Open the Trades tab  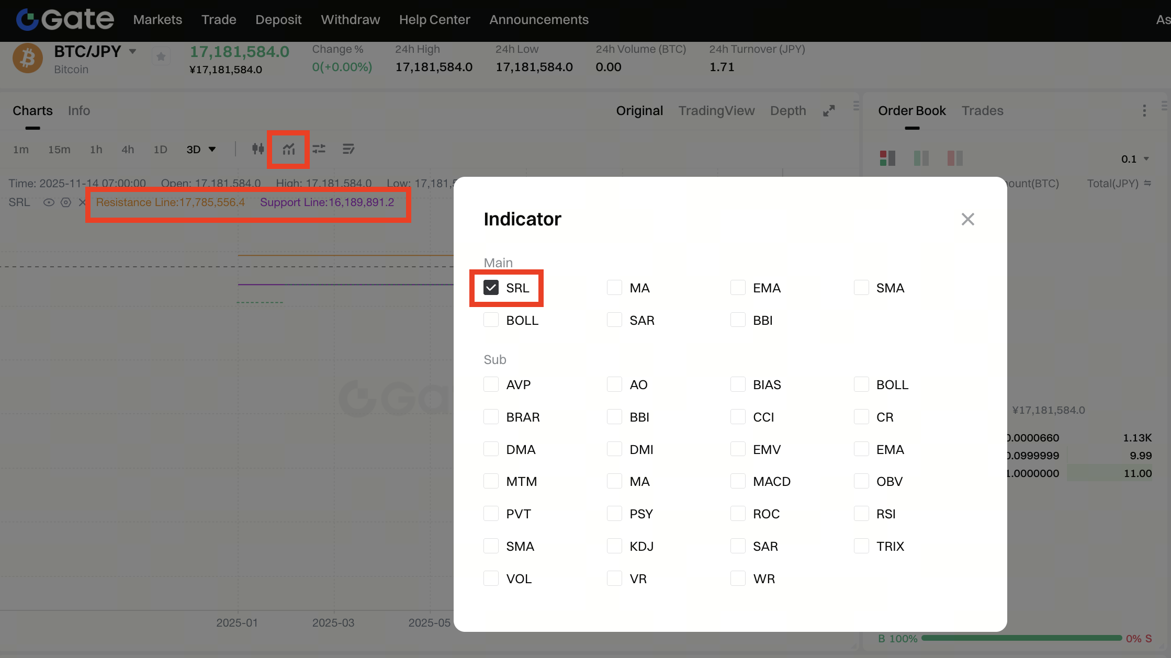pos(982,111)
